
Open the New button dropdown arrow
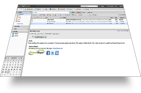38,15
